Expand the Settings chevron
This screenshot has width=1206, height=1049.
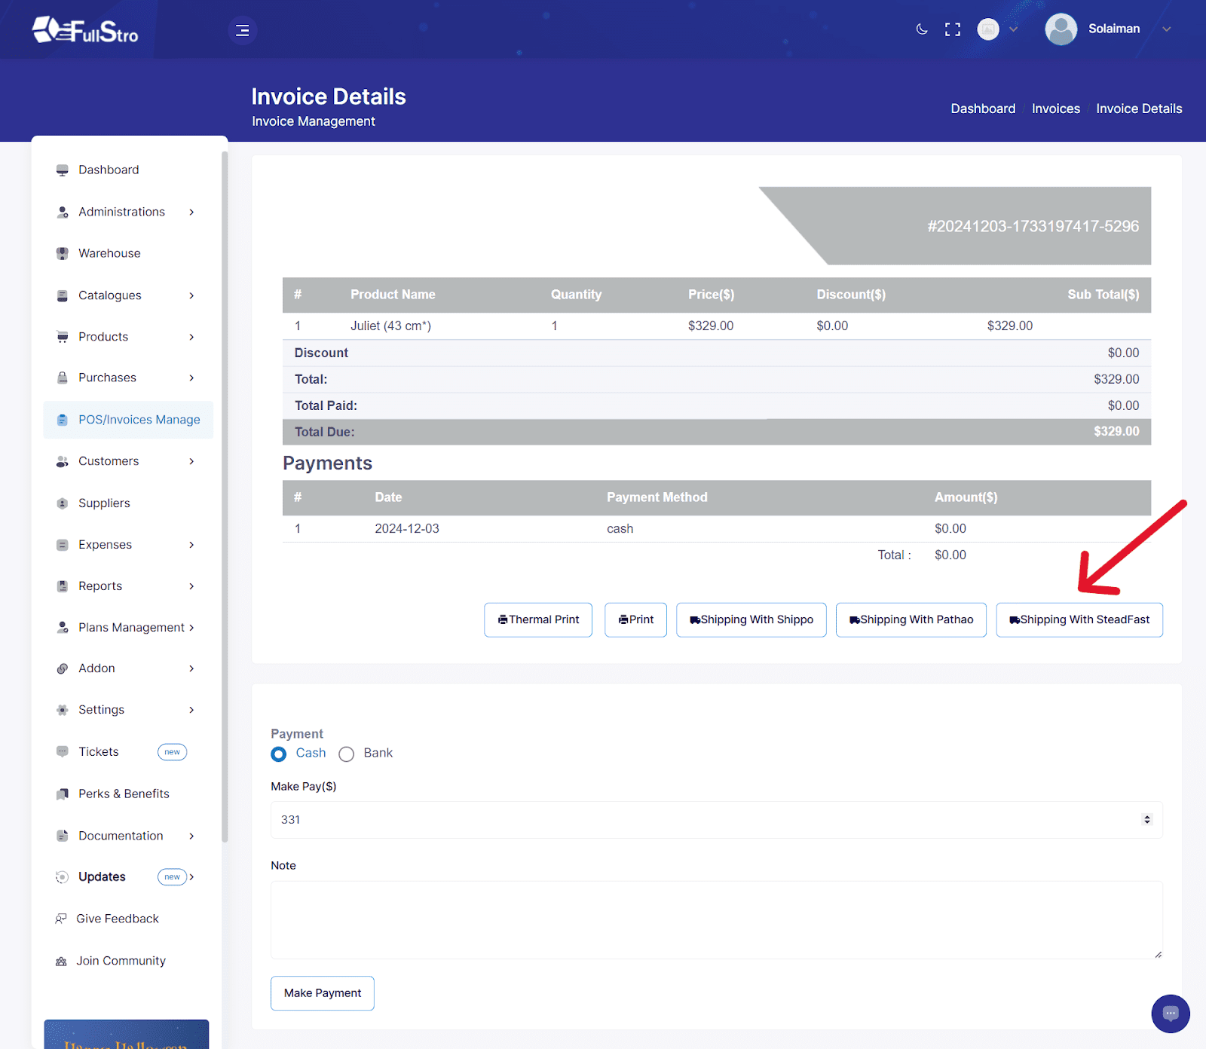click(x=191, y=710)
